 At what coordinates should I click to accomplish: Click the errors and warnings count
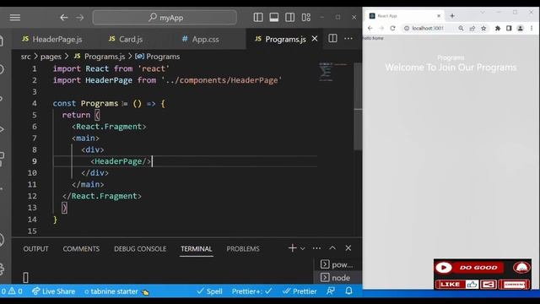tap(12, 291)
